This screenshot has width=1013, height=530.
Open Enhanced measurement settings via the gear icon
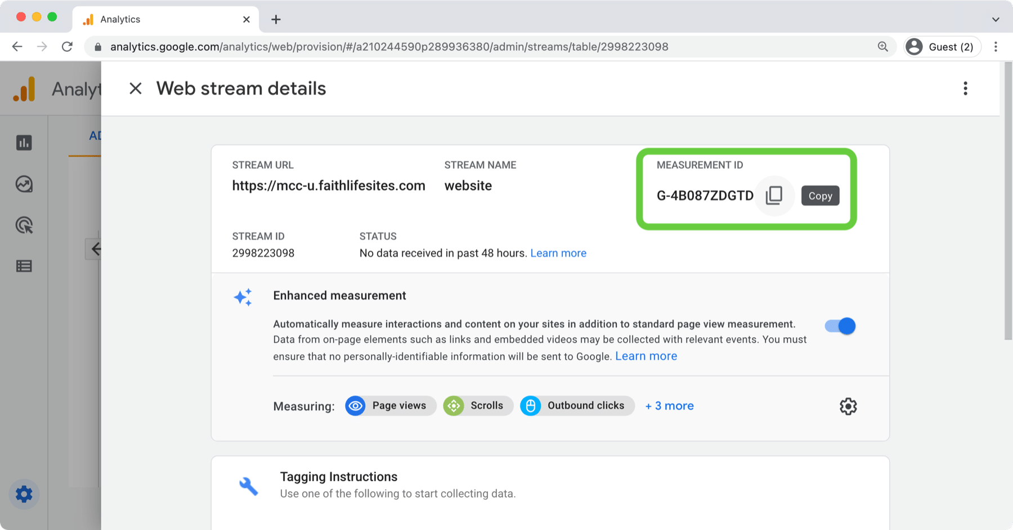click(848, 406)
